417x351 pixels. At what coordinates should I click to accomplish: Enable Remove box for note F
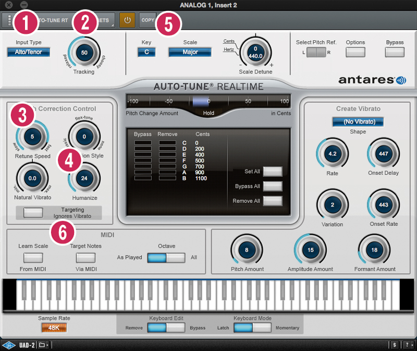pyautogui.click(x=167, y=160)
